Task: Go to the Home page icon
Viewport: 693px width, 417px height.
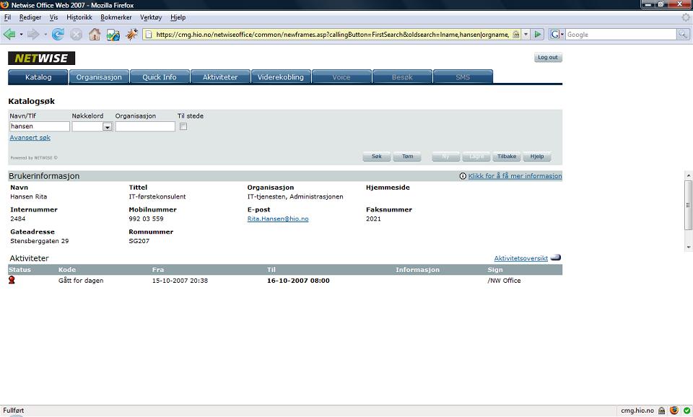Action: tap(95, 34)
